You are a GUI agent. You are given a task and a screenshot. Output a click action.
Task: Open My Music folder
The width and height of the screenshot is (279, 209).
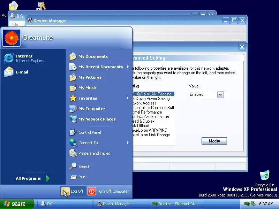[x=83, y=88]
